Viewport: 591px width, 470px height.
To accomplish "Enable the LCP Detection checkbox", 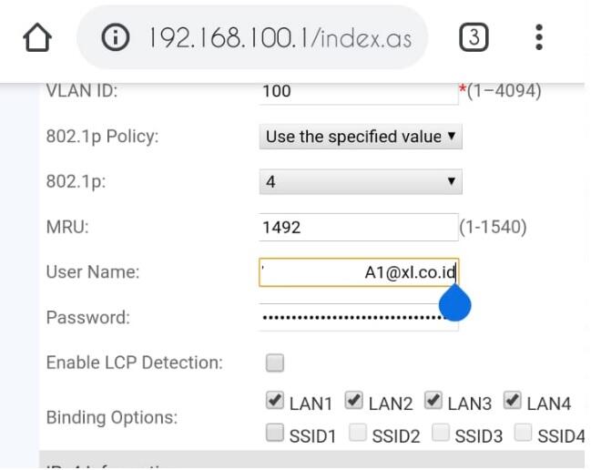I will pos(274,363).
